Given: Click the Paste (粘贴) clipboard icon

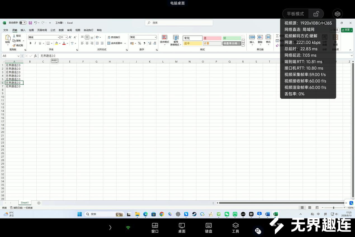Looking at the screenshot, I should (8, 37).
